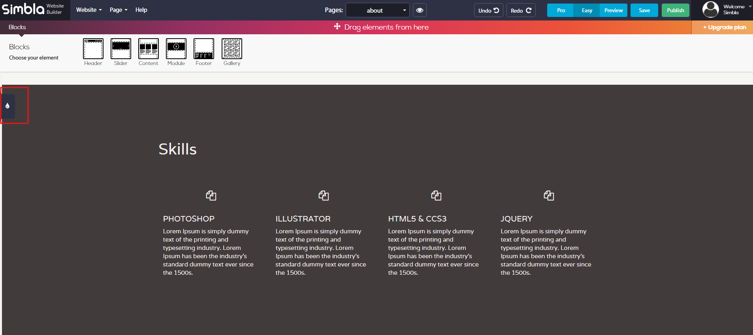Click the icon above ILLUSTRATOR

pos(324,195)
